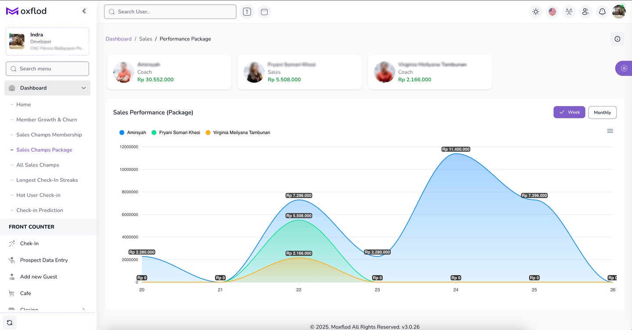Toggle the Amirsyah series in the legend
This screenshot has height=330, width=632.
click(x=133, y=132)
